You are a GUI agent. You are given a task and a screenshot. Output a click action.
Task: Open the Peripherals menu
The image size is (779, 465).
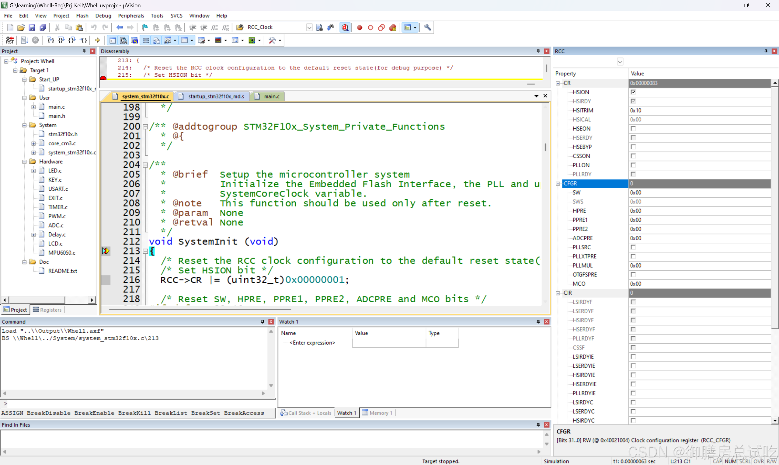(131, 16)
